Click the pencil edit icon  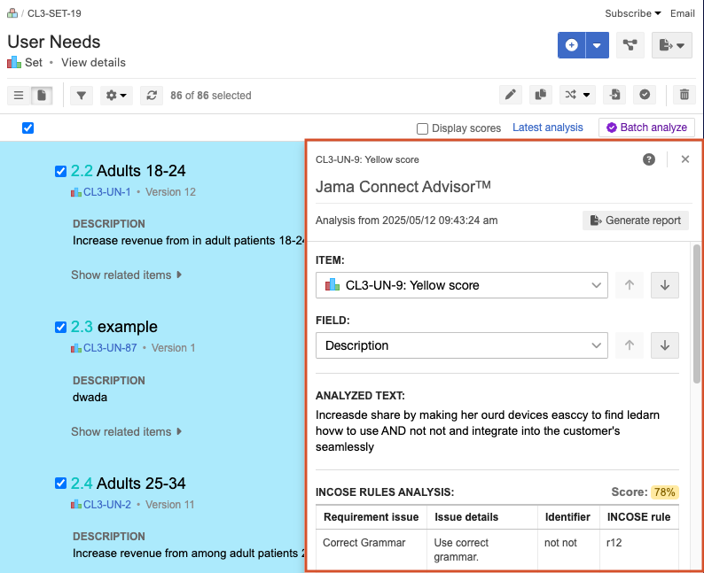point(510,95)
